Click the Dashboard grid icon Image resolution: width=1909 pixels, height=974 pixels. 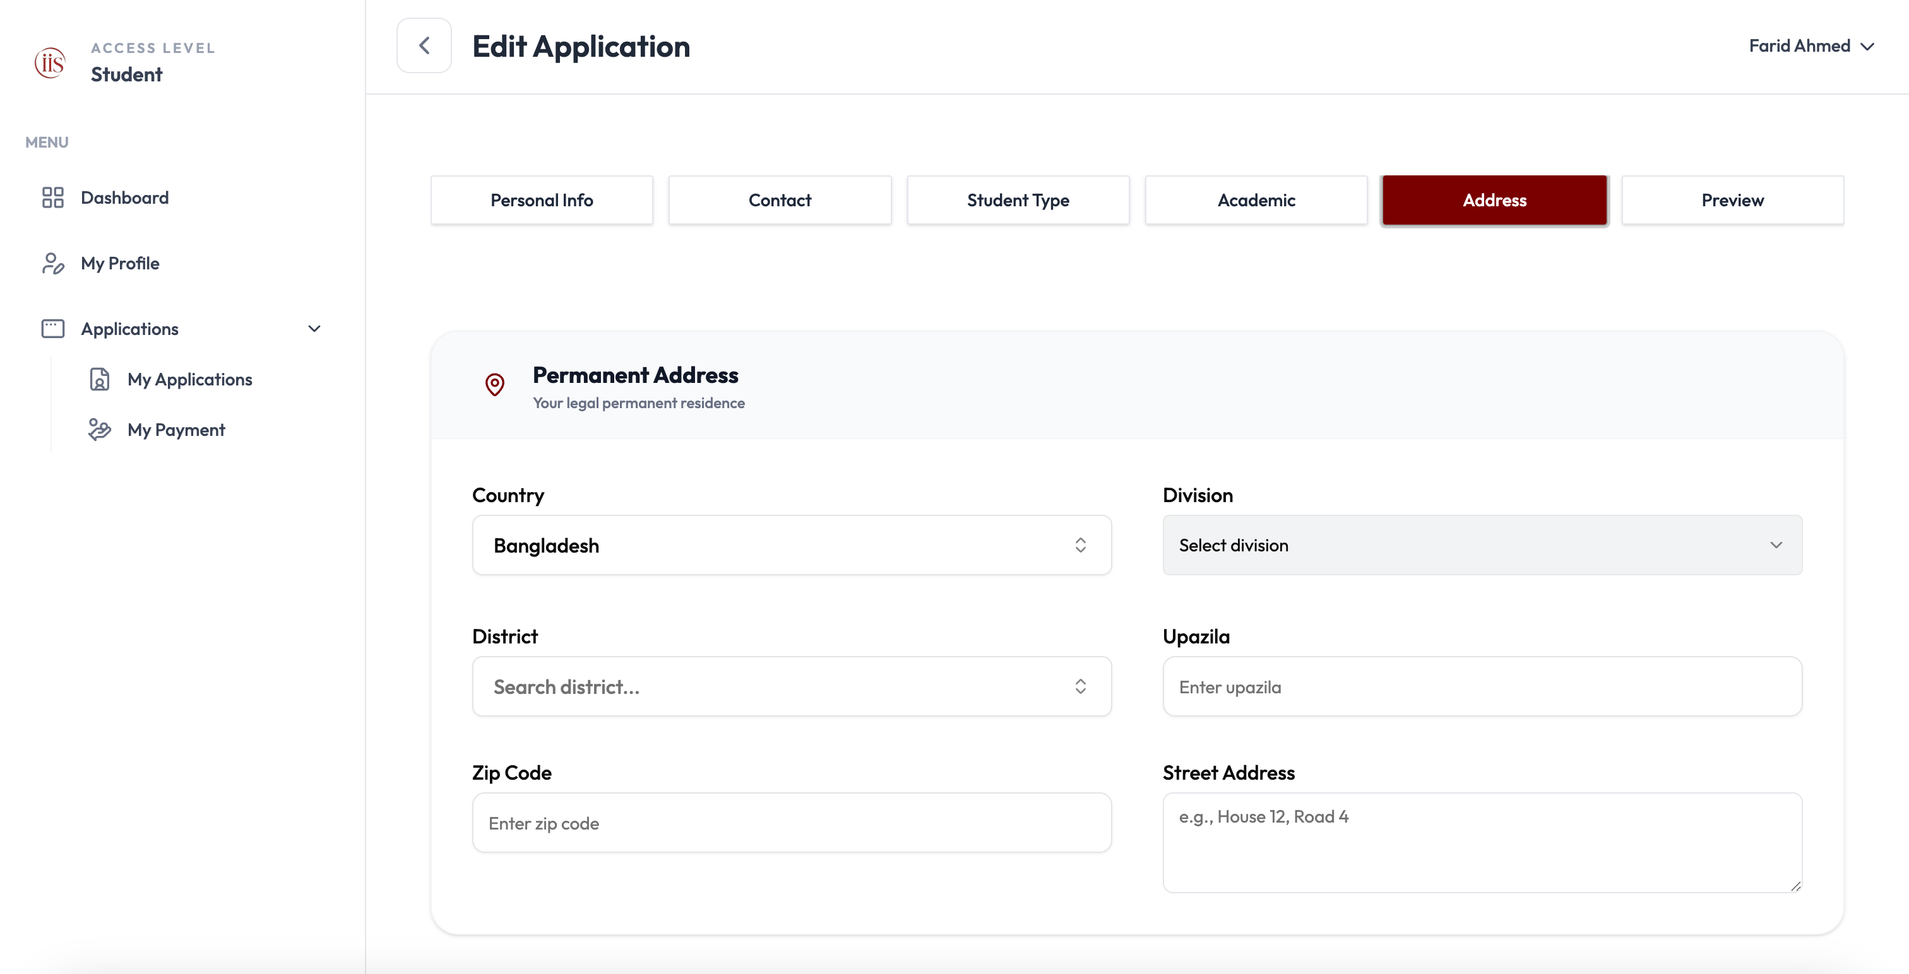point(52,197)
